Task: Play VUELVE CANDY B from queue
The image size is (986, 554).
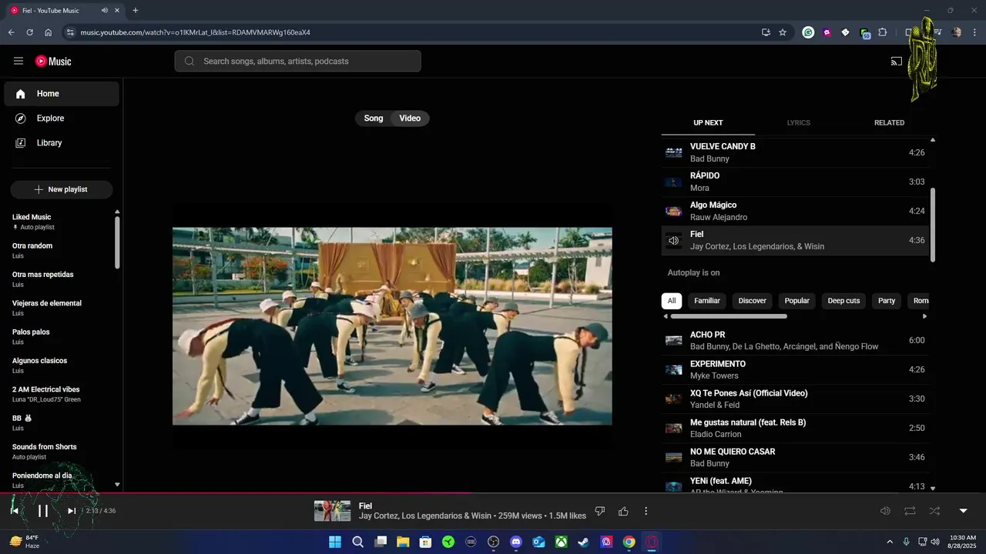Action: pyautogui.click(x=795, y=152)
